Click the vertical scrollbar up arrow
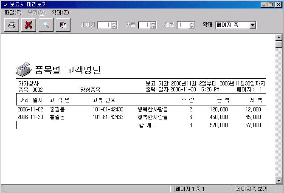 click(x=279, y=37)
